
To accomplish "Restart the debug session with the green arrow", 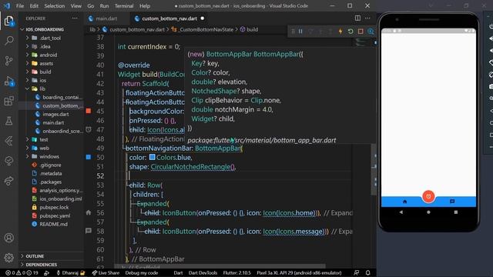I will [350, 31].
